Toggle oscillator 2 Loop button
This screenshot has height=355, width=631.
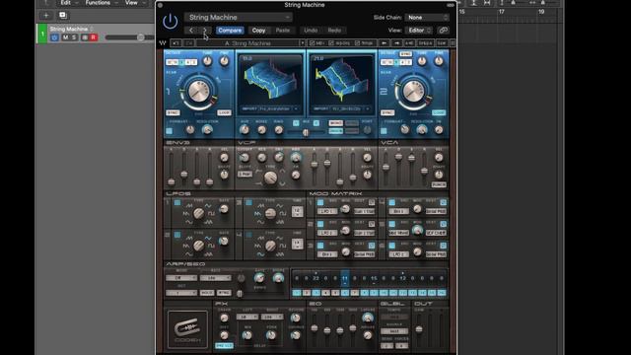coord(439,112)
